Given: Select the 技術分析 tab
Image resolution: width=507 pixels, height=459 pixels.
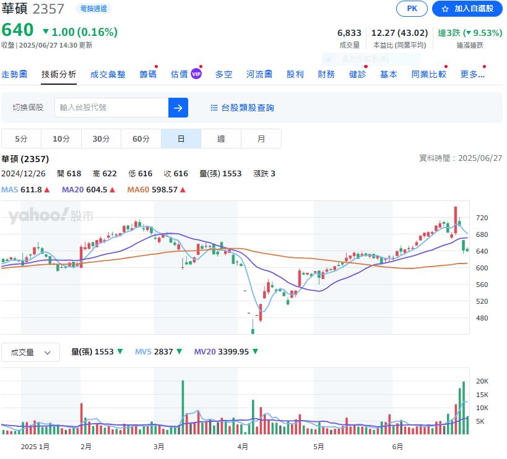Looking at the screenshot, I should (59, 74).
